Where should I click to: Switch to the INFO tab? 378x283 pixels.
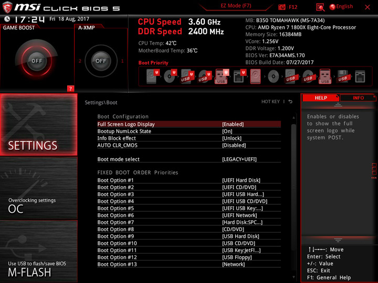click(358, 98)
